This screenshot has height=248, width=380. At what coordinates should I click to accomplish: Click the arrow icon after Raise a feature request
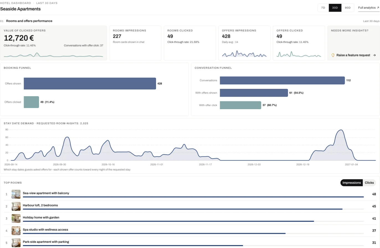(374, 55)
